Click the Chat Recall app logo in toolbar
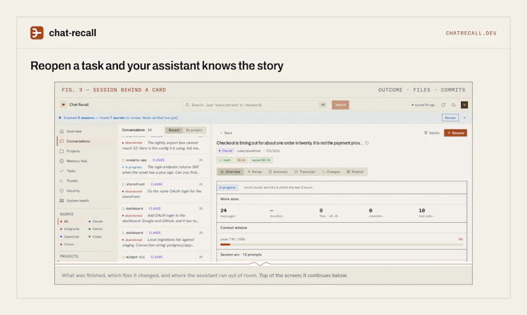The height and width of the screenshot is (315, 527). pos(63,105)
